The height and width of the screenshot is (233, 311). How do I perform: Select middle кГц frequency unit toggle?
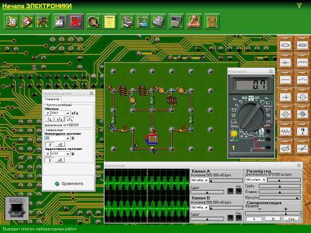tap(60, 119)
